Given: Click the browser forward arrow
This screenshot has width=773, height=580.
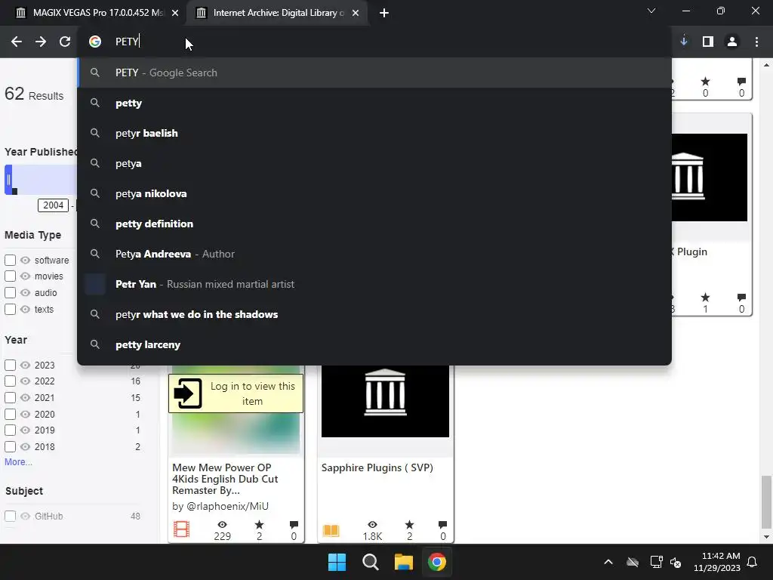Looking at the screenshot, I should coord(41,42).
